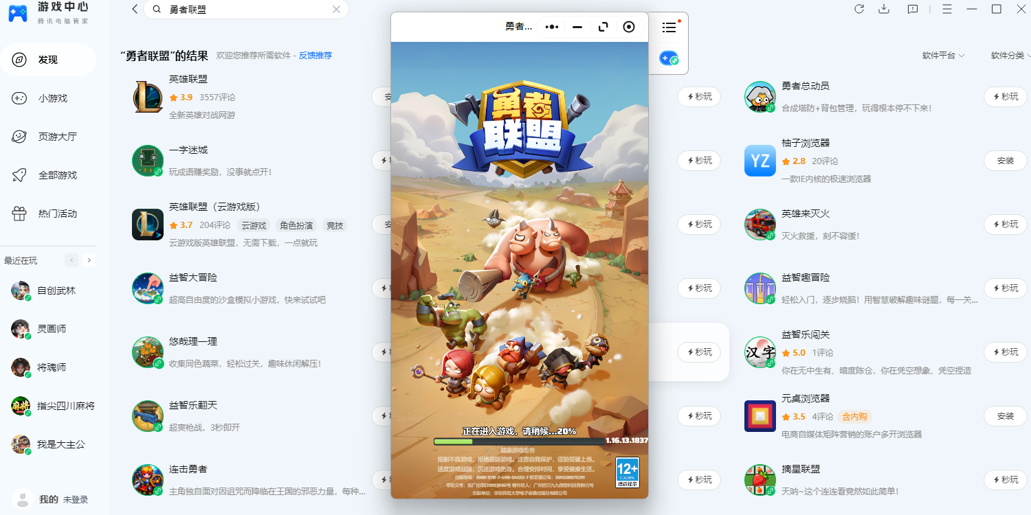Image resolution: width=1031 pixels, height=515 pixels.
Task: Clear the search field with the X
Action: click(x=336, y=10)
